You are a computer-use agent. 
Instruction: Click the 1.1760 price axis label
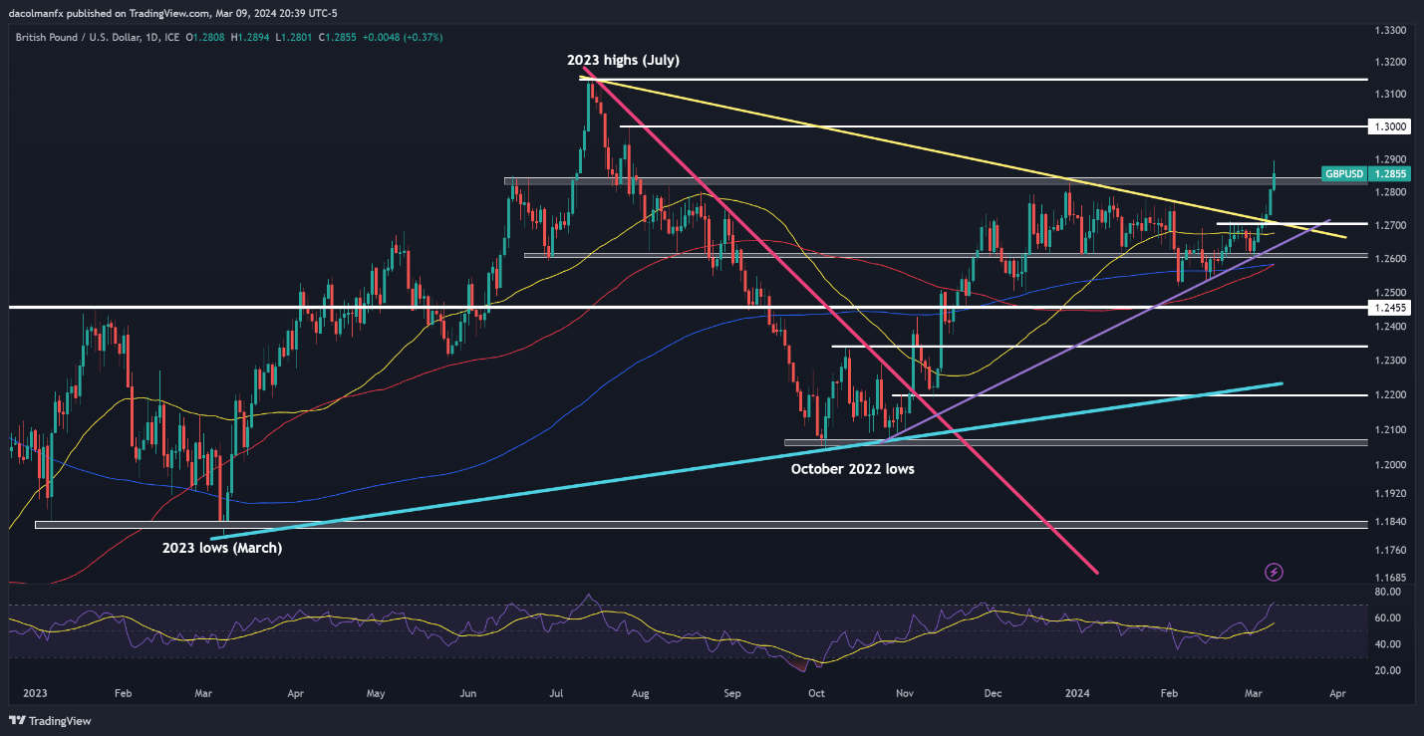click(1389, 550)
